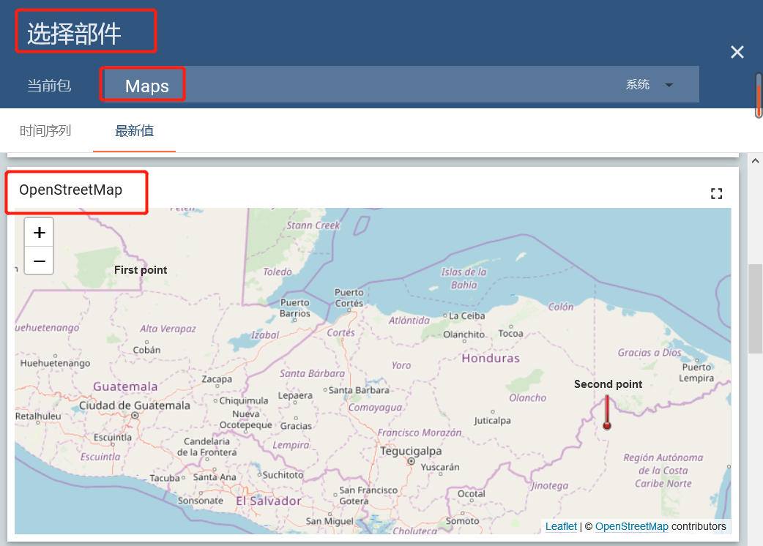This screenshot has width=763, height=546.
Task: Open the Leaflet attribution link
Action: (561, 526)
